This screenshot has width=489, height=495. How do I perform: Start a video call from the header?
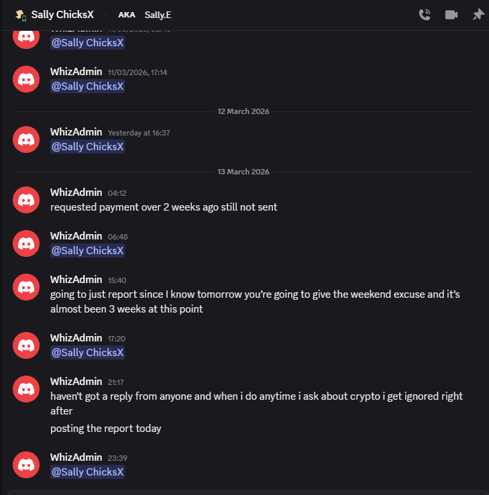pyautogui.click(x=451, y=15)
